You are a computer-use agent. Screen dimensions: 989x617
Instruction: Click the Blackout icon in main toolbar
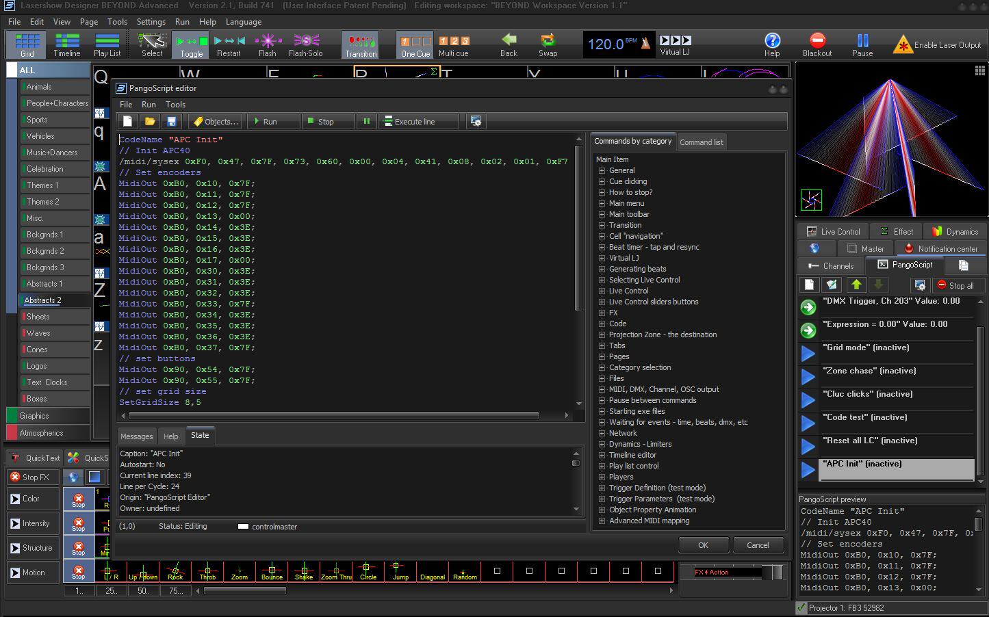(817, 41)
